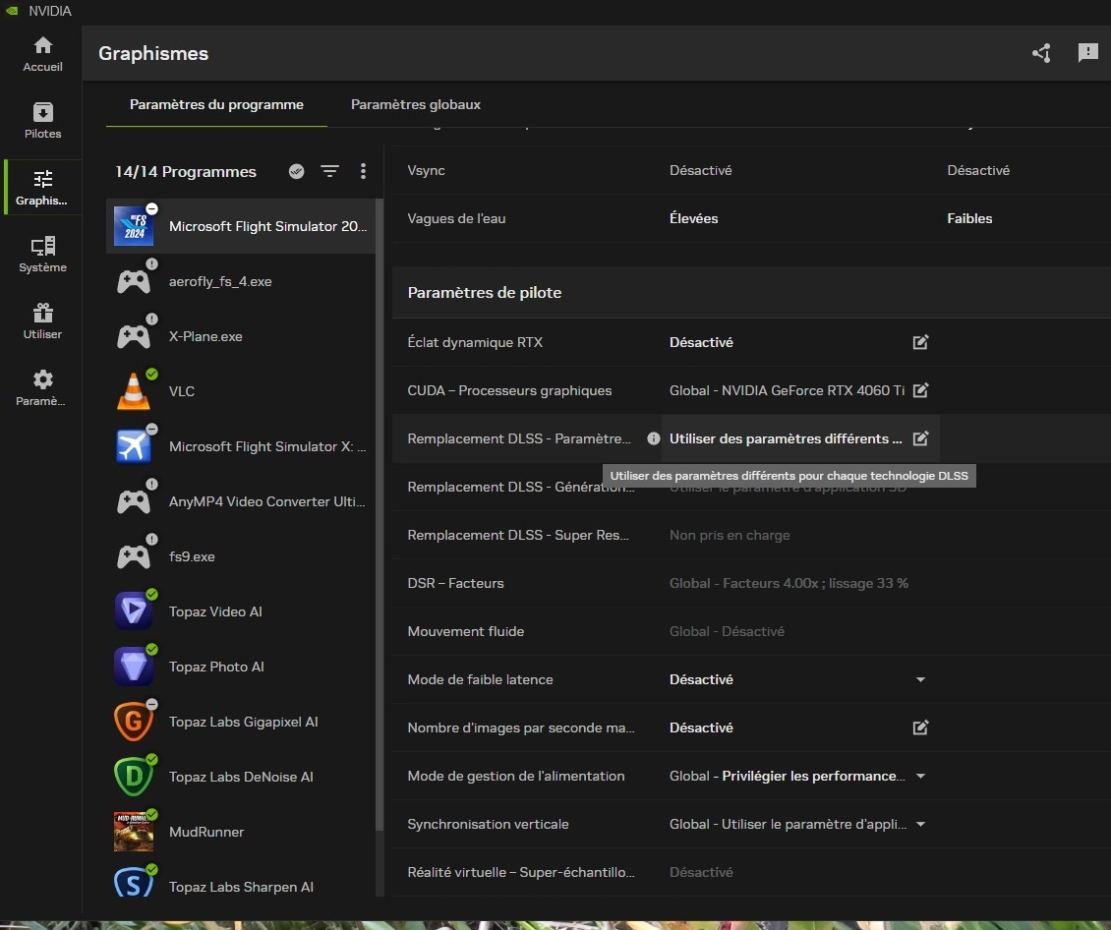Click the share icon in header
The image size is (1111, 930).
[x=1041, y=53]
